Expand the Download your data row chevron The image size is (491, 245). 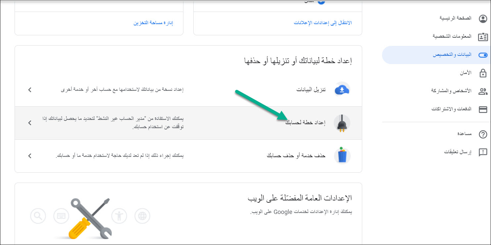30,90
